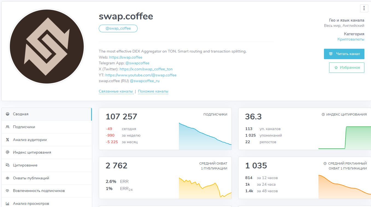Click the 1 035 ad reach value
The height and width of the screenshot is (207, 371).
pyautogui.click(x=256, y=166)
